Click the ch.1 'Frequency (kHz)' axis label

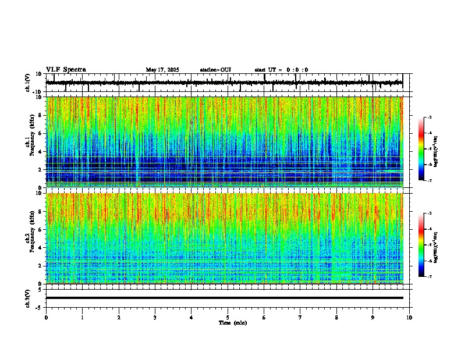tap(32, 135)
